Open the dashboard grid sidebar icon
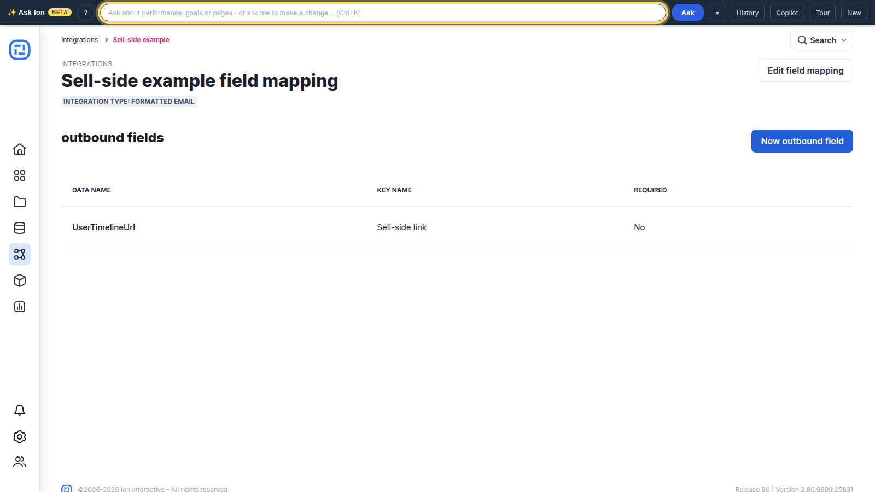The height and width of the screenshot is (492, 875). coord(20,175)
